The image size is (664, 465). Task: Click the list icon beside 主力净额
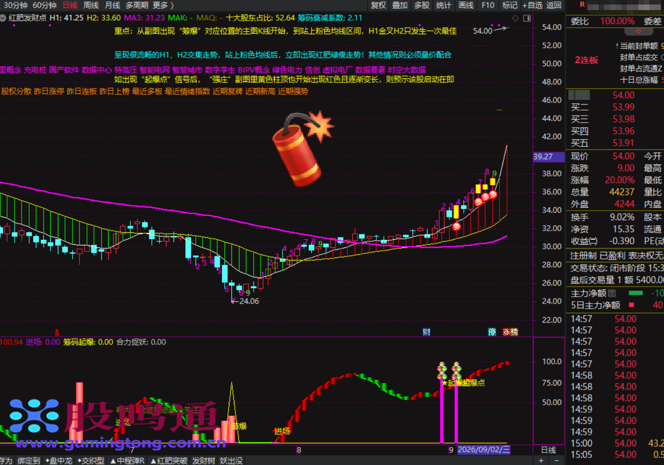[x=612, y=293]
